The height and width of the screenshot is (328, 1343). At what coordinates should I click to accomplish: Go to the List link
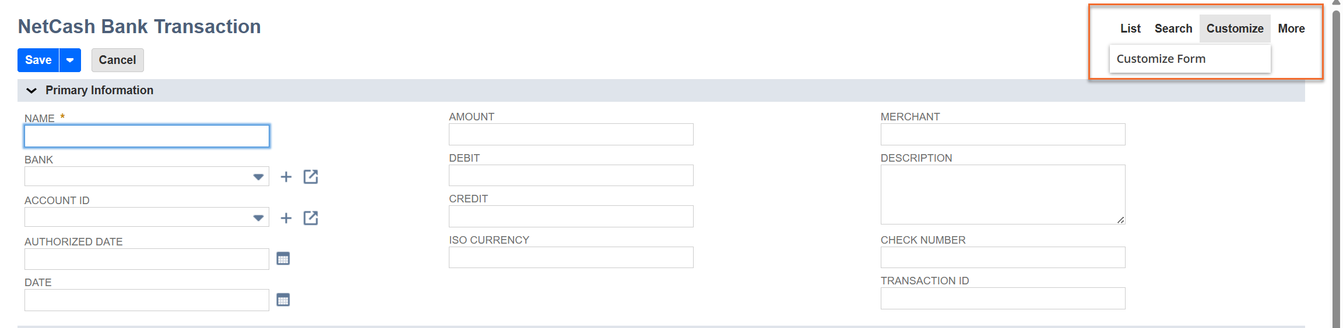[1130, 28]
